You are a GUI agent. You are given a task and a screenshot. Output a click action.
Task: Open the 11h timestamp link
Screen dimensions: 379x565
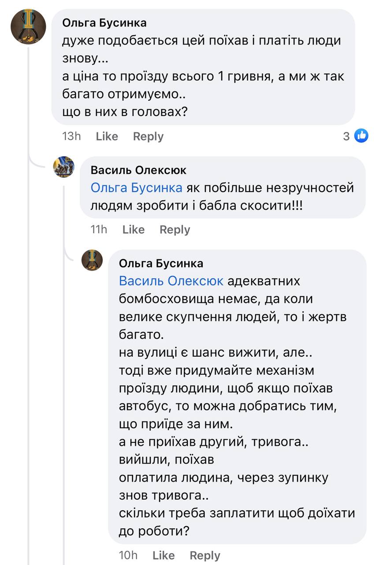[99, 230]
